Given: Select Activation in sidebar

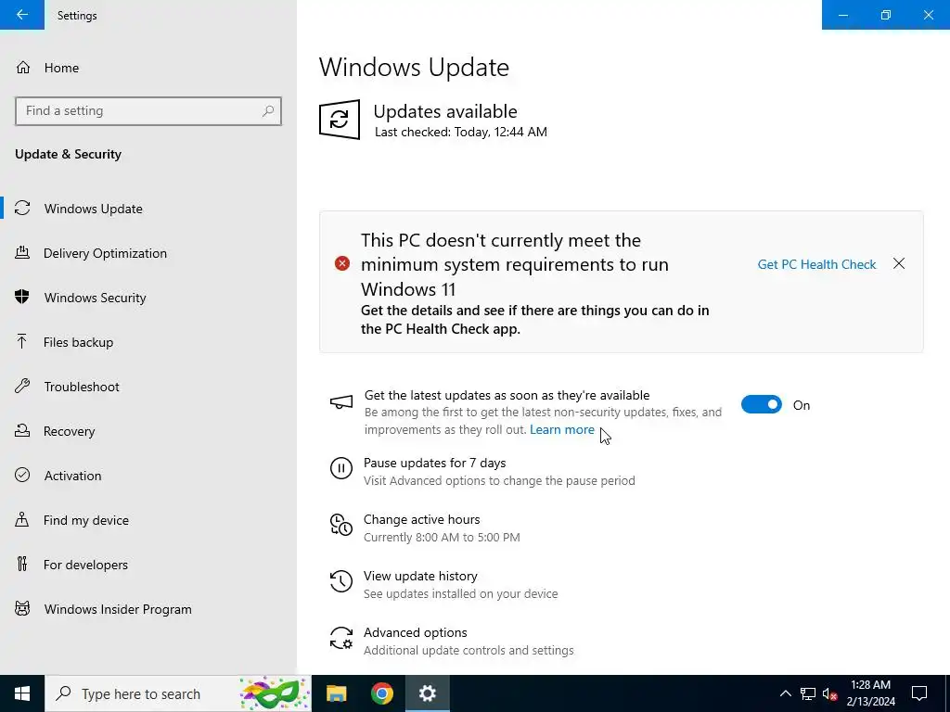Looking at the screenshot, I should 148,476.
